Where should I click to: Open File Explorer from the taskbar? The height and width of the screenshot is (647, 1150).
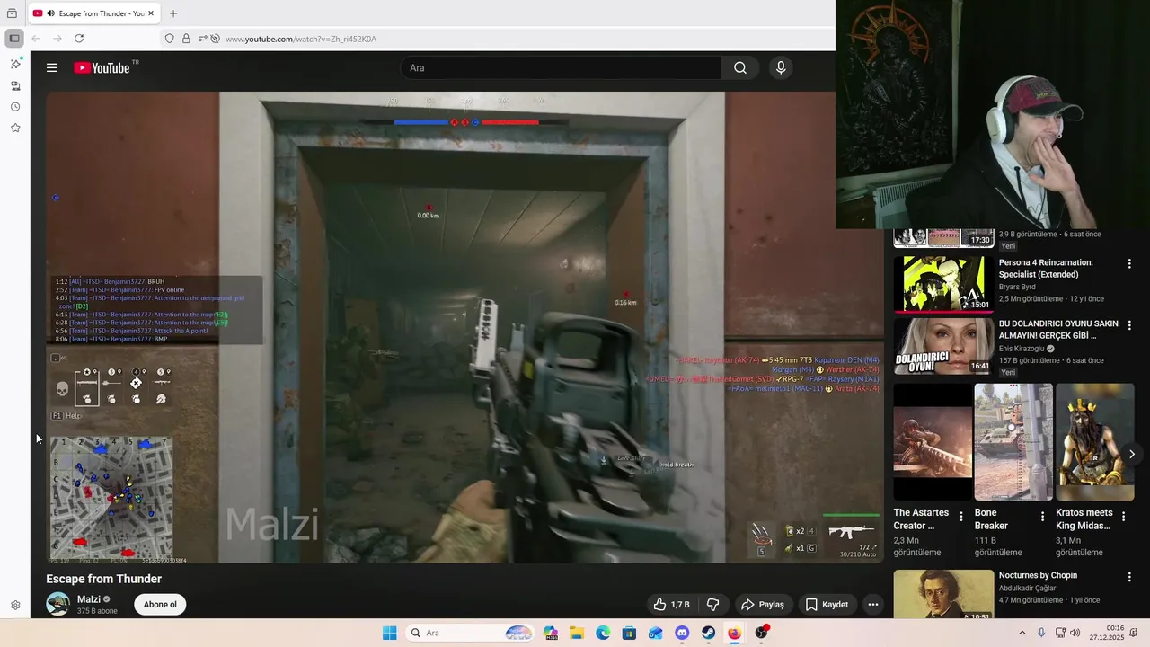pos(577,633)
